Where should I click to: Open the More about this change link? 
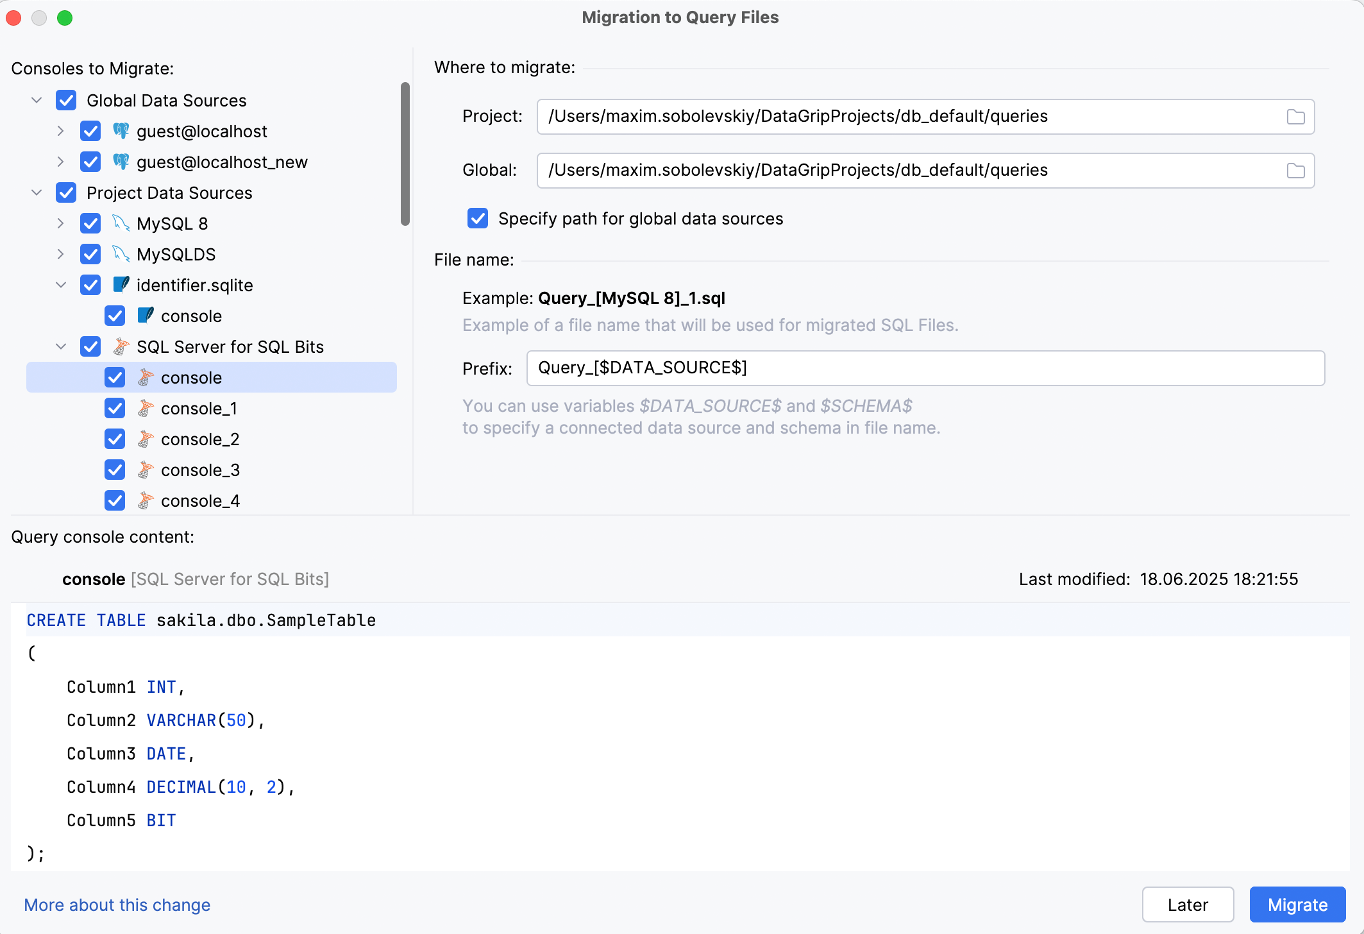point(117,905)
